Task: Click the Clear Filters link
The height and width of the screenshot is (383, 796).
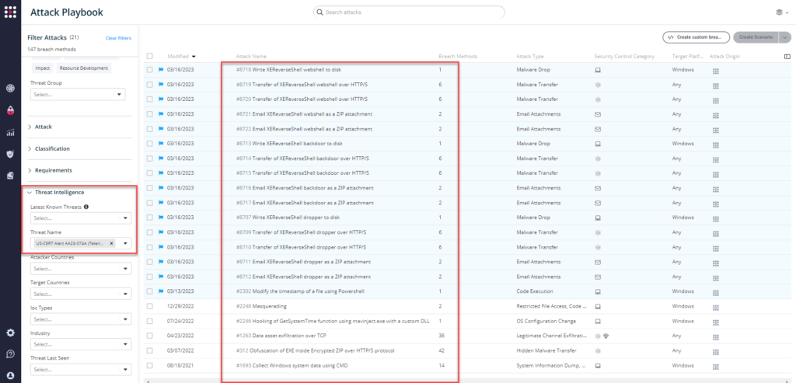Action: [118, 38]
